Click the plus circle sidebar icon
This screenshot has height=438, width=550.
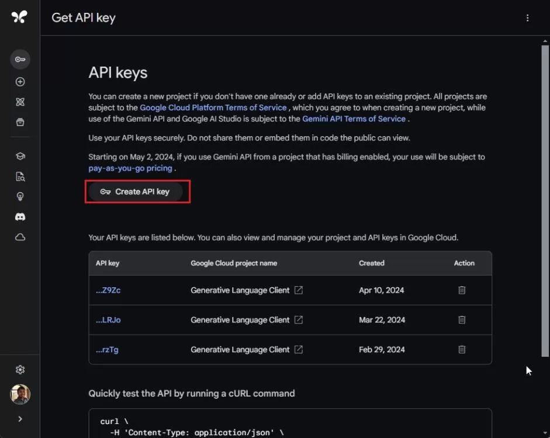(20, 82)
